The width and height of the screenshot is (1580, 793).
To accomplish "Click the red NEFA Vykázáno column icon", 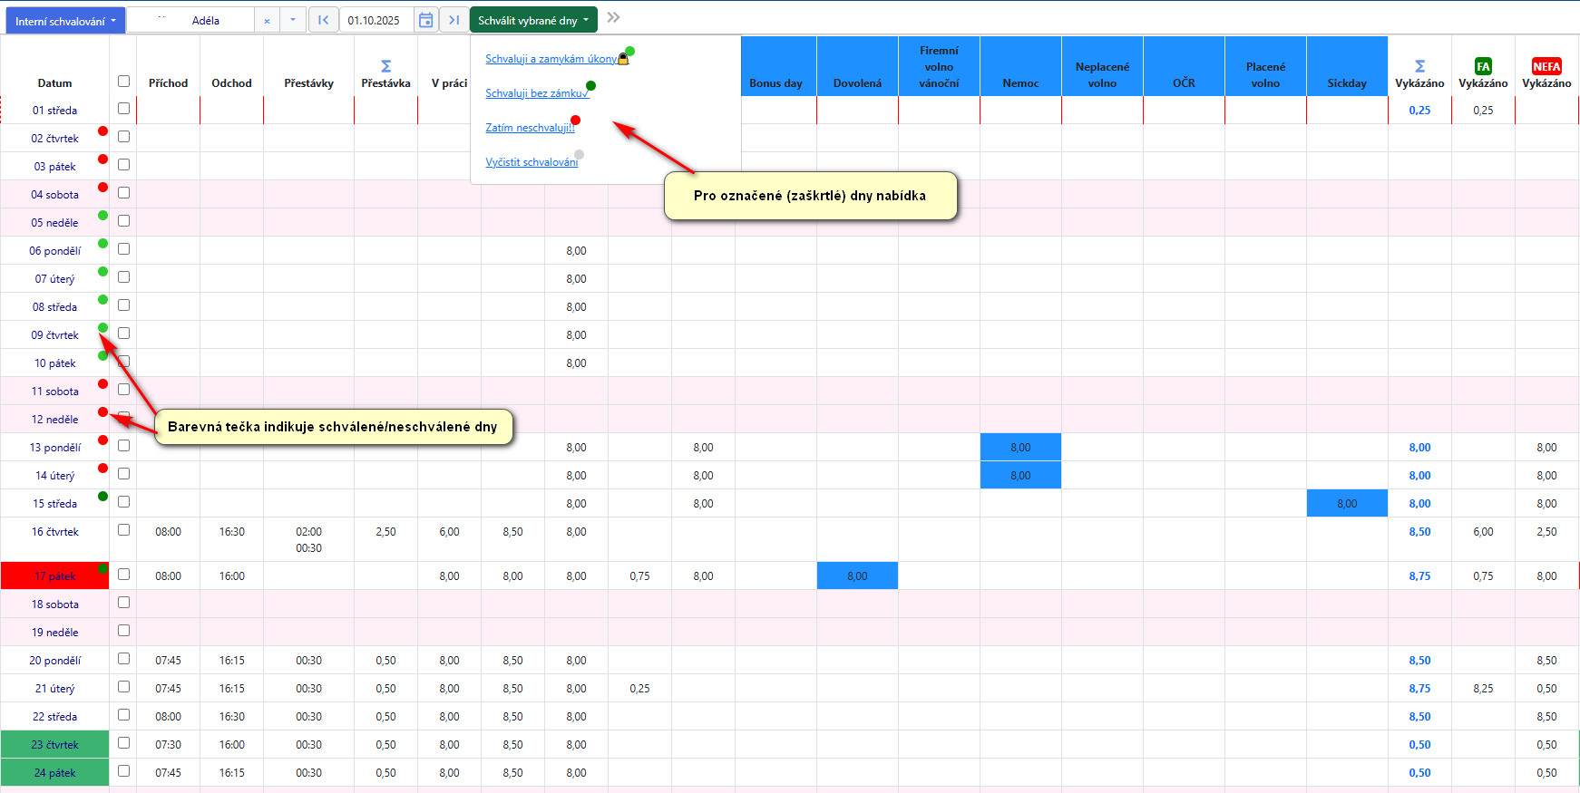I will [x=1546, y=66].
